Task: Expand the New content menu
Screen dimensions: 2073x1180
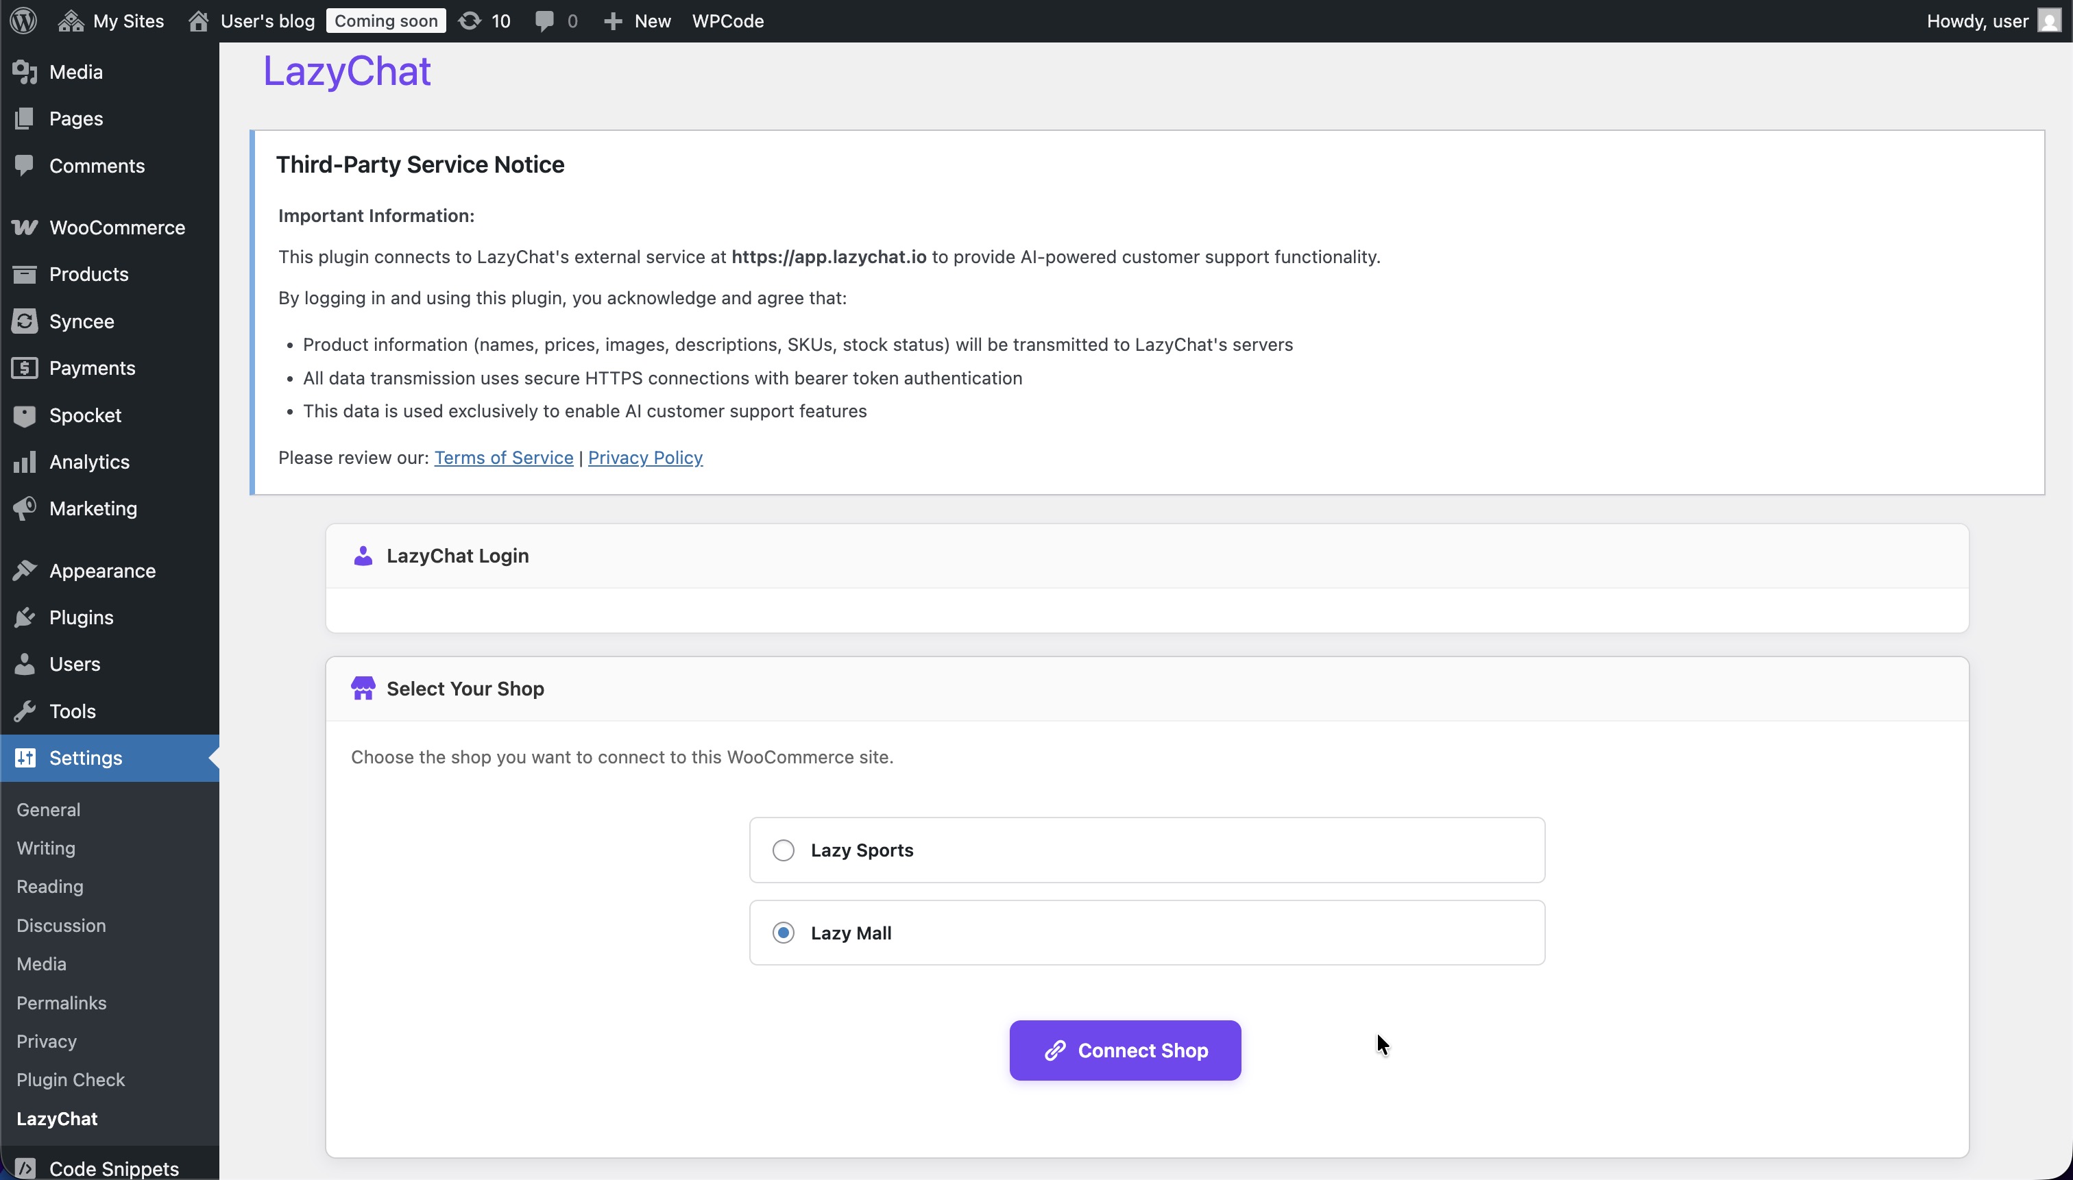Action: point(638,21)
